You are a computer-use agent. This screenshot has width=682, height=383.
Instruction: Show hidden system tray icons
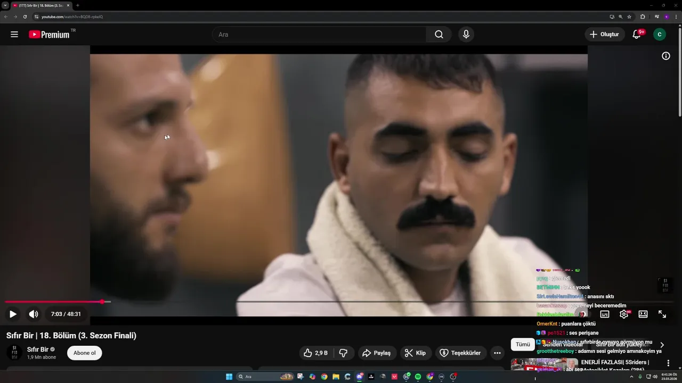pyautogui.click(x=632, y=377)
